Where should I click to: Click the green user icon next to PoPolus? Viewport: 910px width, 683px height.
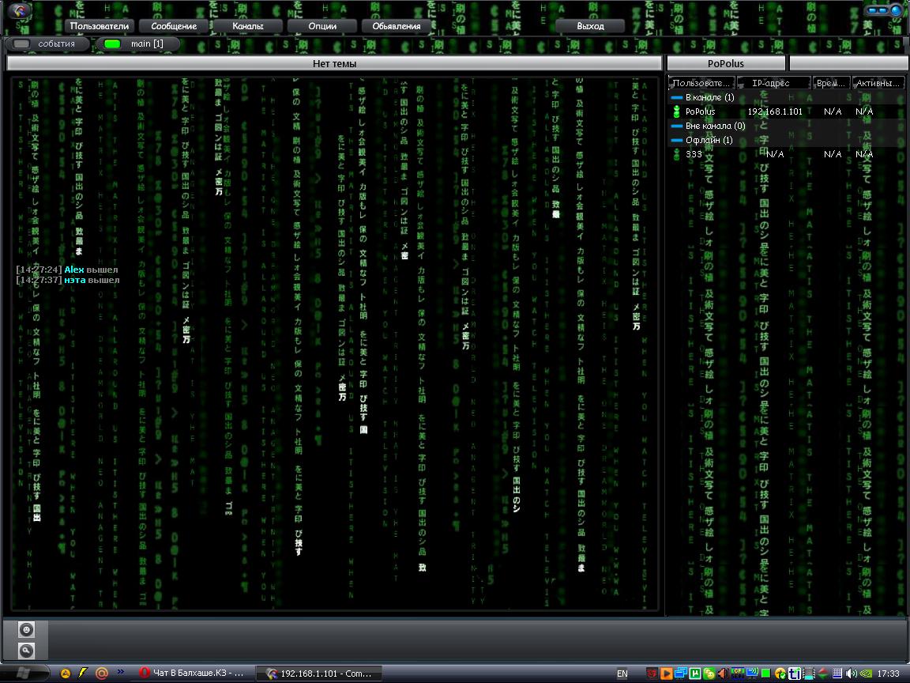(676, 111)
